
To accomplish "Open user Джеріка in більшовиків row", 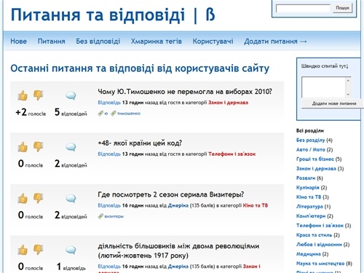I will (178, 266).
